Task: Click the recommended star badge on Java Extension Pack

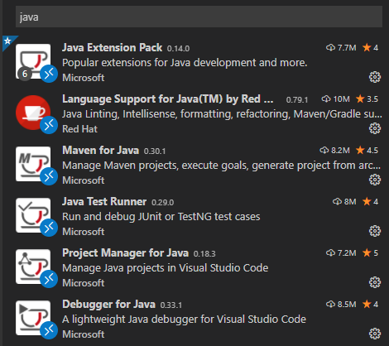Action: coord(7,41)
